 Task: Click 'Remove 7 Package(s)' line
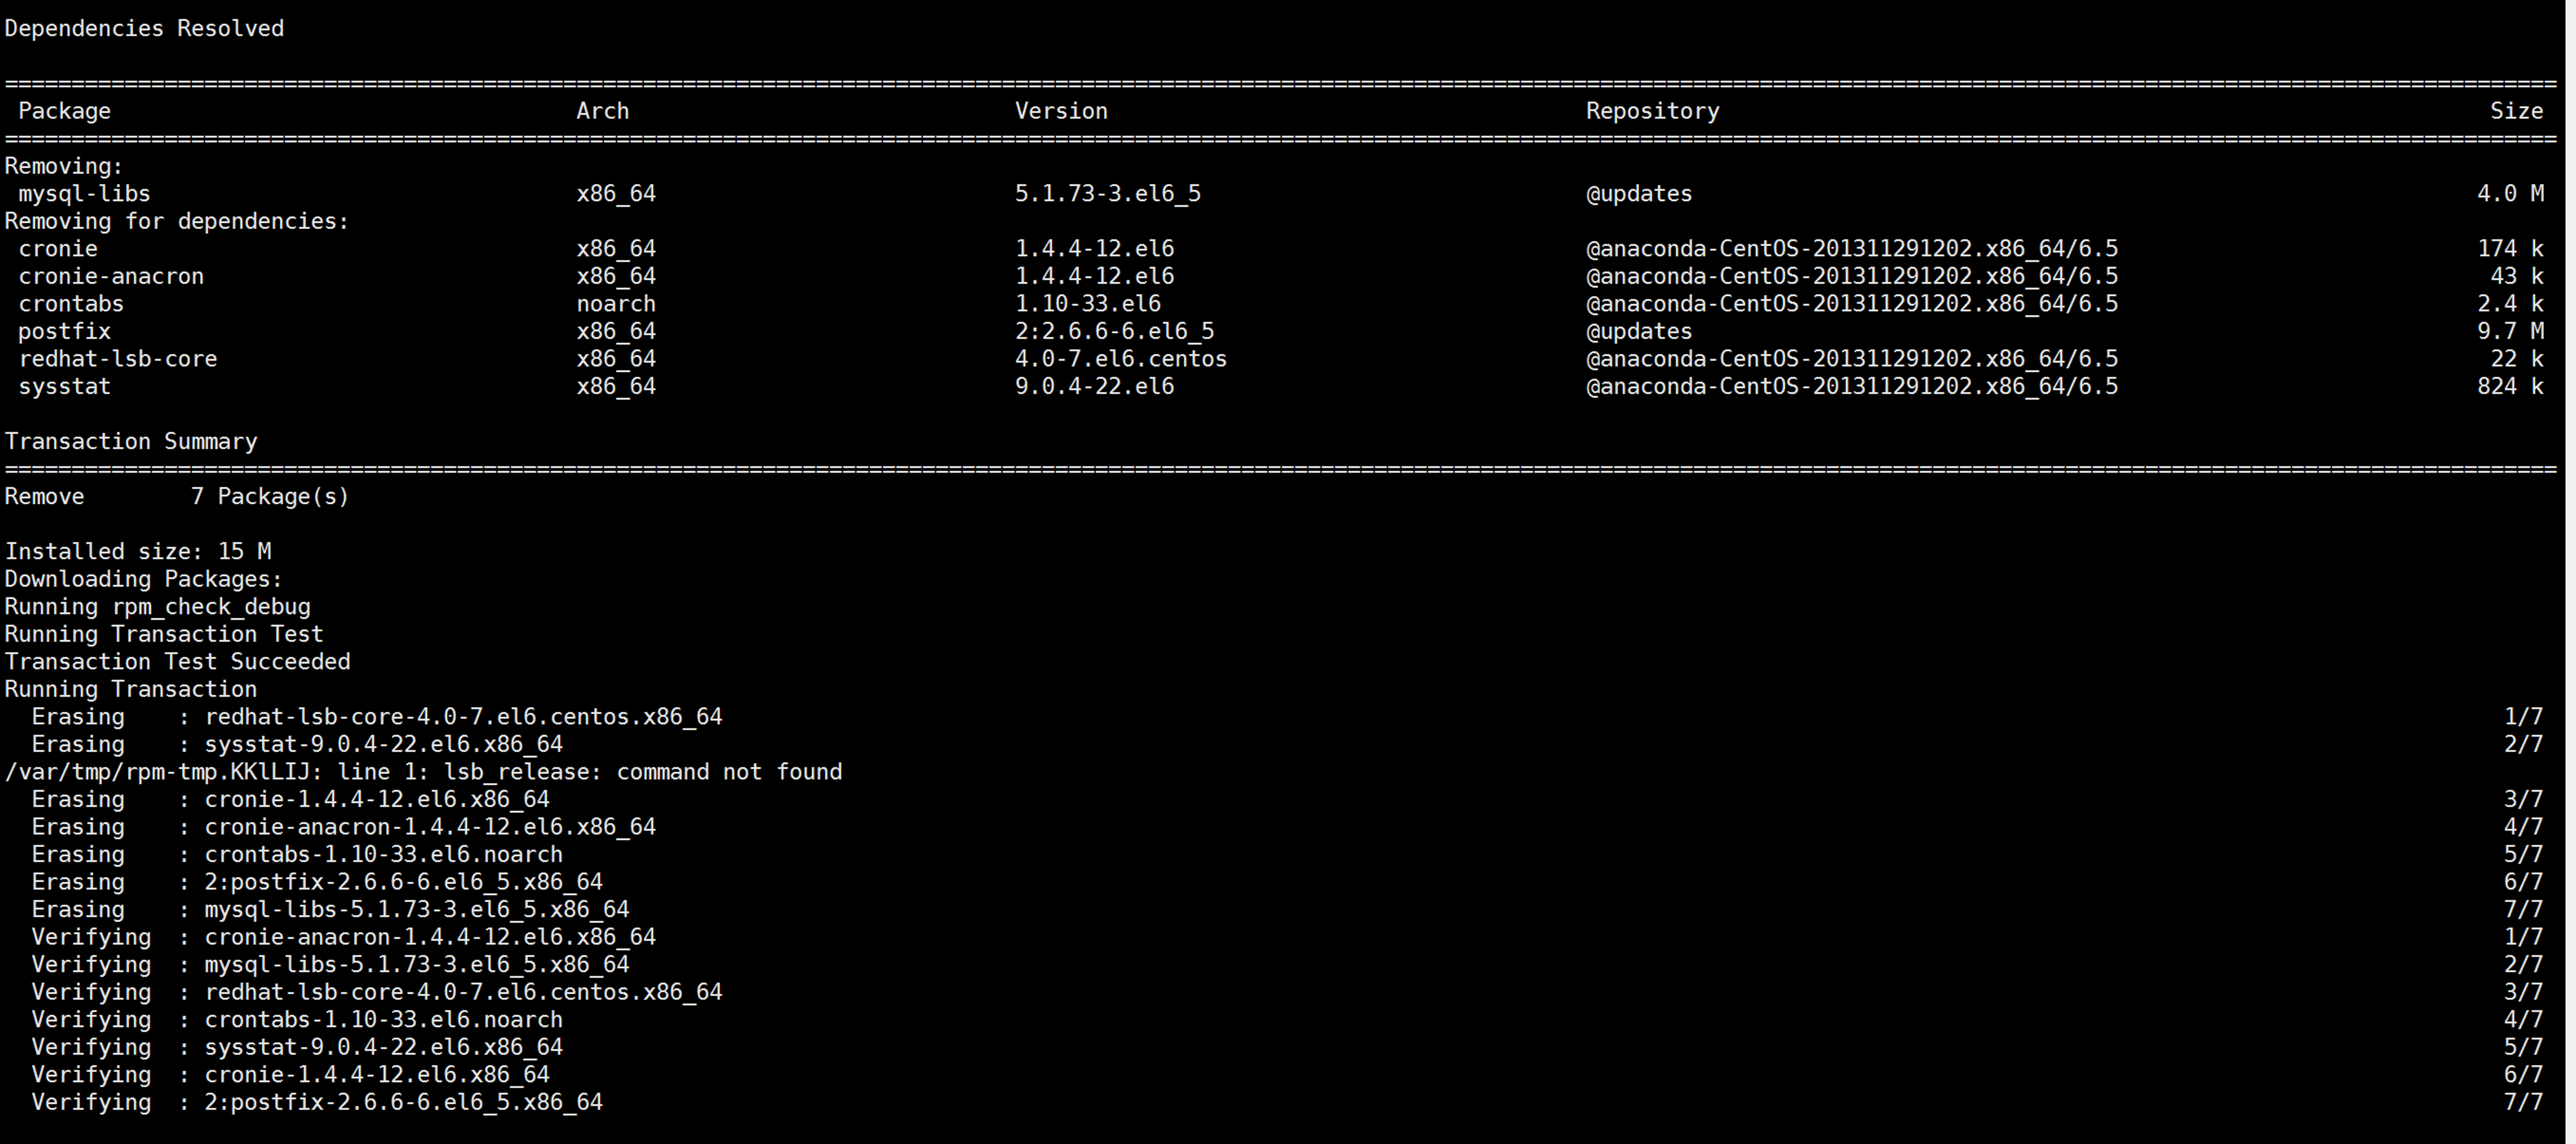pyautogui.click(x=177, y=496)
